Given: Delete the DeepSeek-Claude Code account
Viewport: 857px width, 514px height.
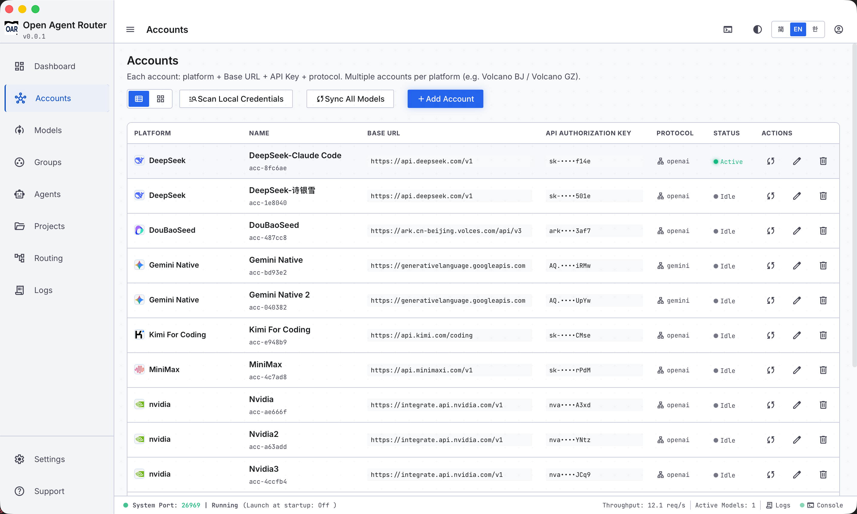Looking at the screenshot, I should (823, 161).
